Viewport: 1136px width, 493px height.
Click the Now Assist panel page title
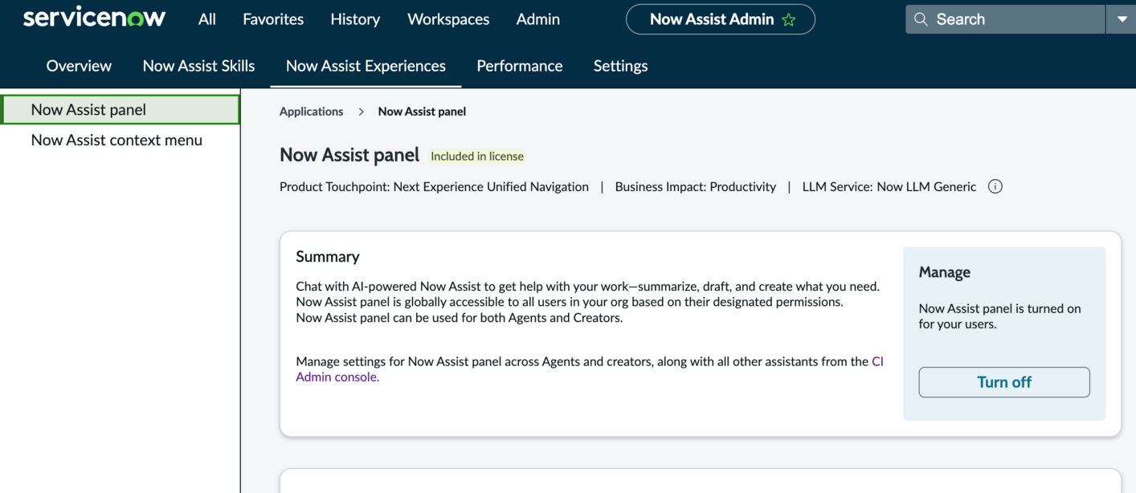point(349,155)
